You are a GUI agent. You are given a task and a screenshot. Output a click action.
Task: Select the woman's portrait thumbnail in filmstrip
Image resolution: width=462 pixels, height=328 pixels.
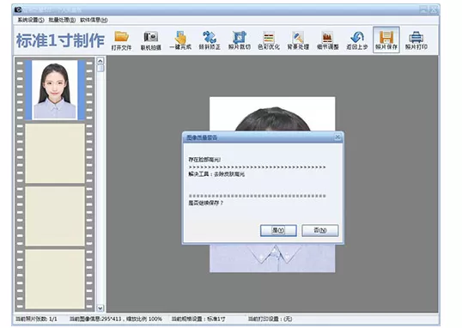(55, 89)
